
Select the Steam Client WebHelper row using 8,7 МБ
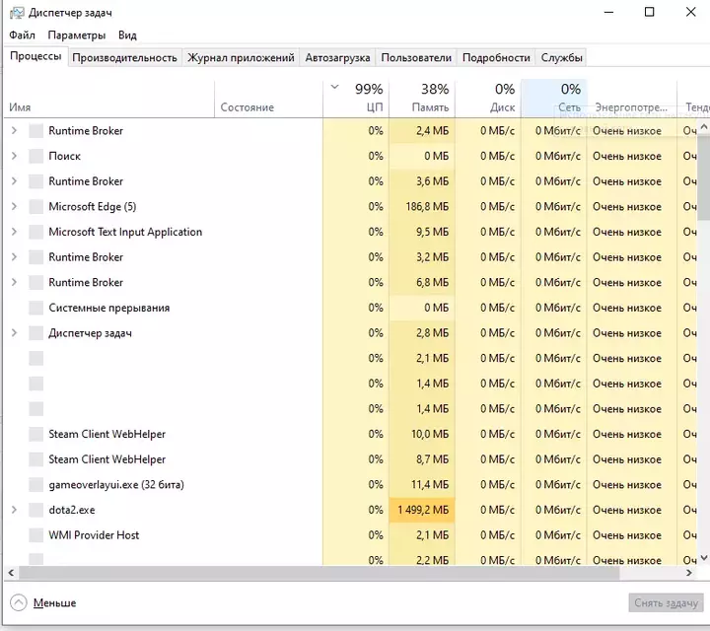click(350, 459)
